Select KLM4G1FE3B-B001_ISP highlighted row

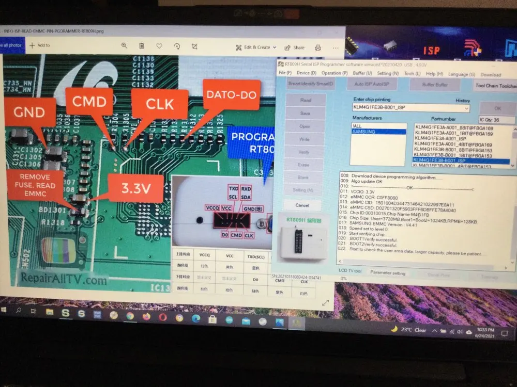pyautogui.click(x=461, y=160)
